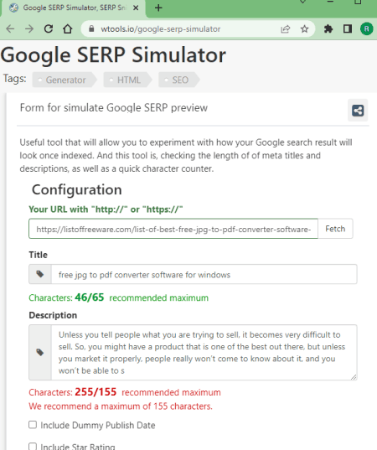Click the '255/155' description character count

96,391
